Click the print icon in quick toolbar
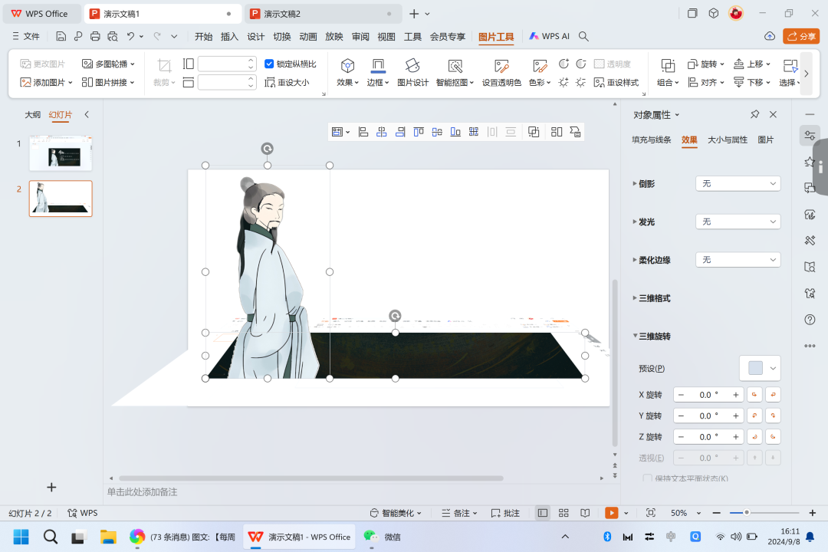Image resolution: width=828 pixels, height=552 pixels. point(95,37)
